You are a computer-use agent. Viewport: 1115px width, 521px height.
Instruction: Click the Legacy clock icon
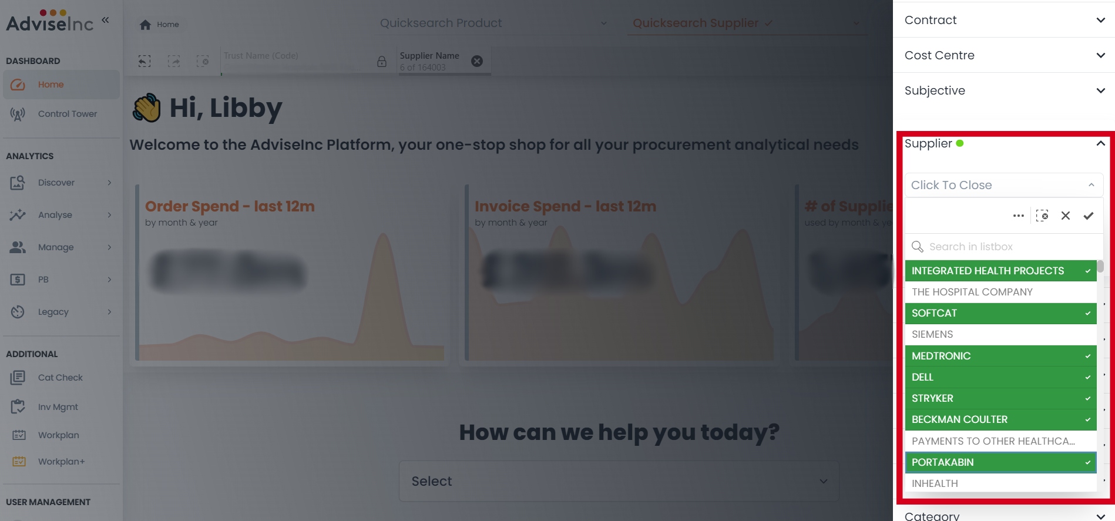[x=18, y=312]
